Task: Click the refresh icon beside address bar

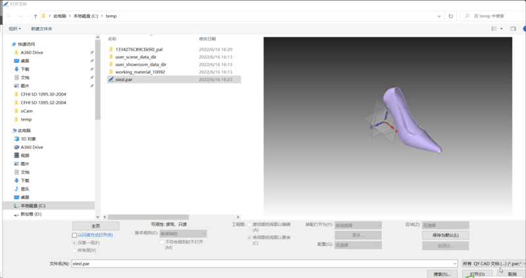Action: tap(450, 15)
